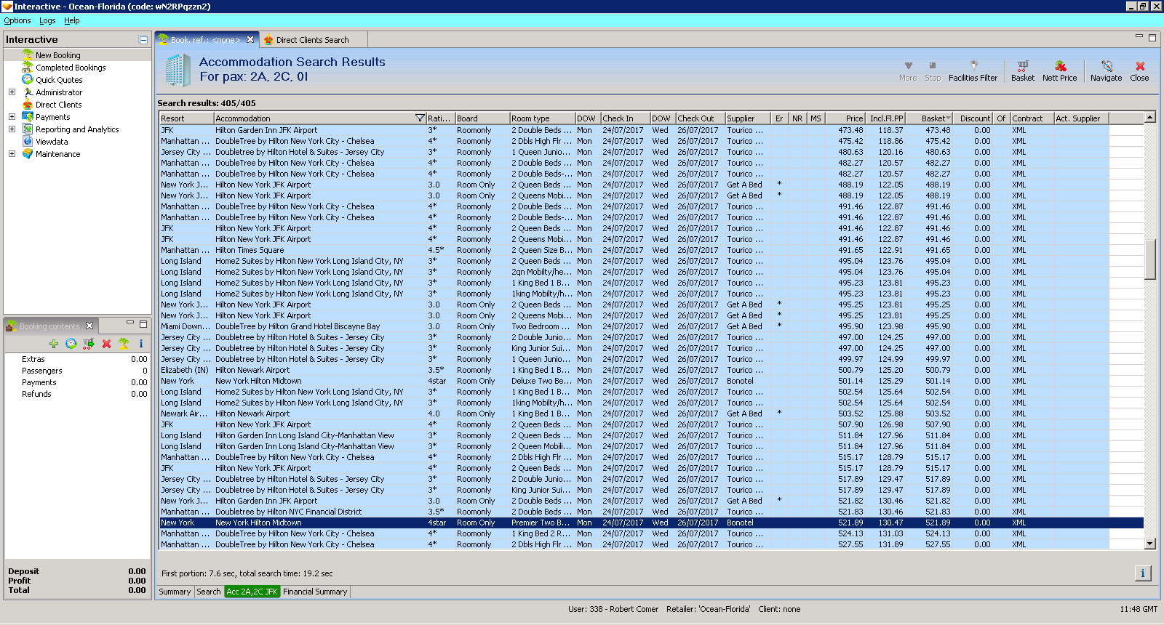
Task: Expand the Administrator tree node
Action: (x=12, y=92)
